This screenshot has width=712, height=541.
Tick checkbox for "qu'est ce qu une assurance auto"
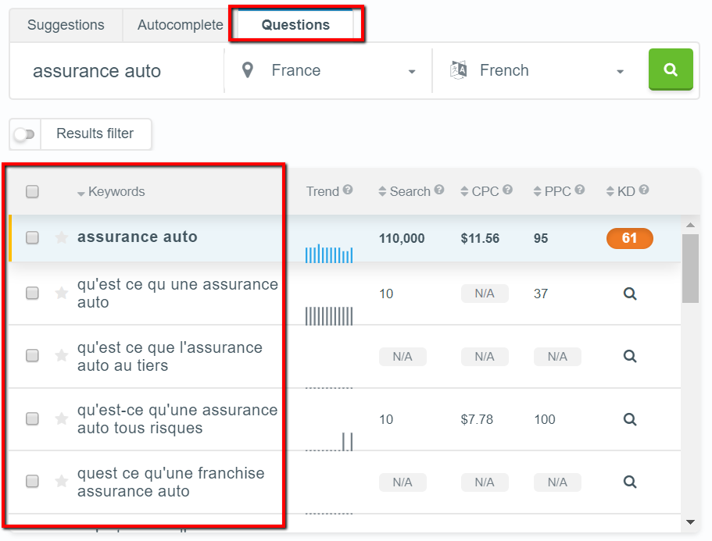tap(32, 293)
